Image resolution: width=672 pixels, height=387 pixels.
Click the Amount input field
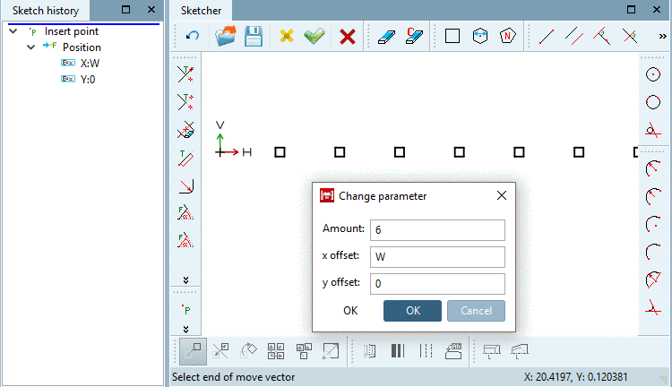pos(437,230)
